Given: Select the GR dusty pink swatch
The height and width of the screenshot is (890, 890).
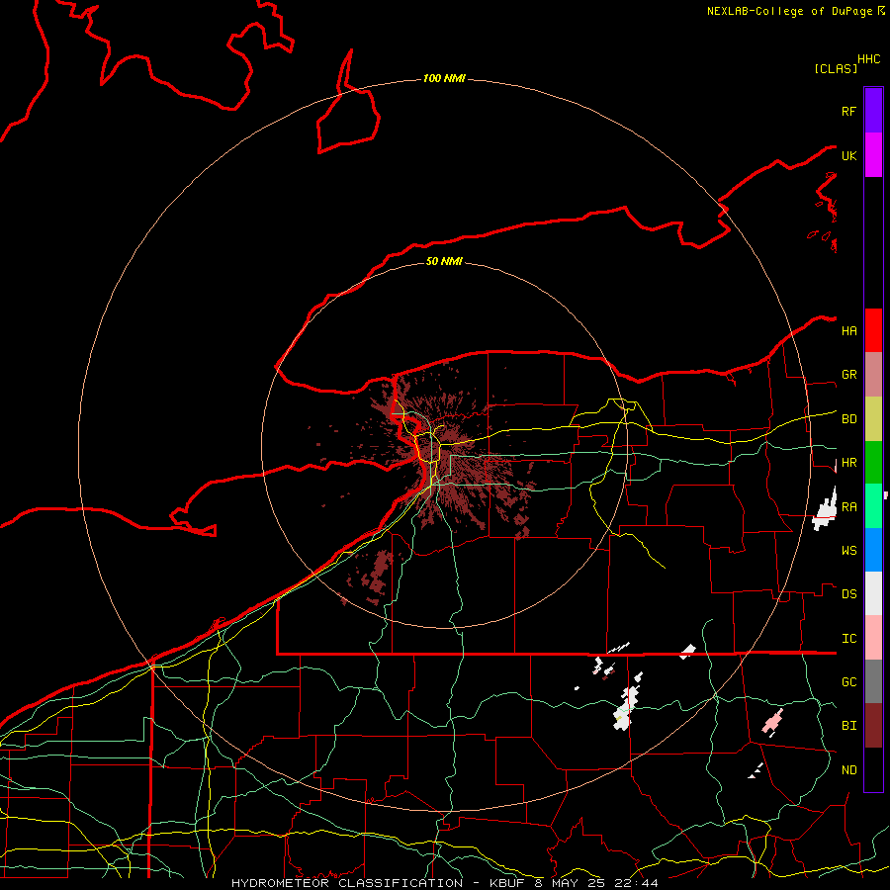Looking at the screenshot, I should 873,375.
